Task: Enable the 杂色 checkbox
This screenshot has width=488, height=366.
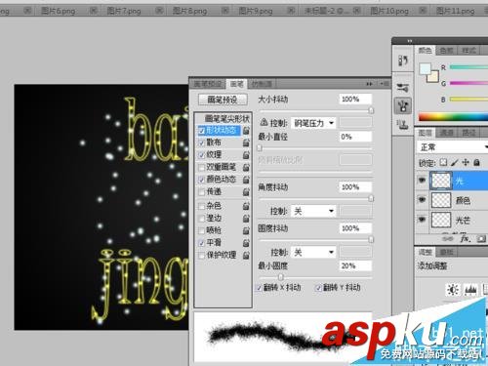Action: [x=201, y=206]
